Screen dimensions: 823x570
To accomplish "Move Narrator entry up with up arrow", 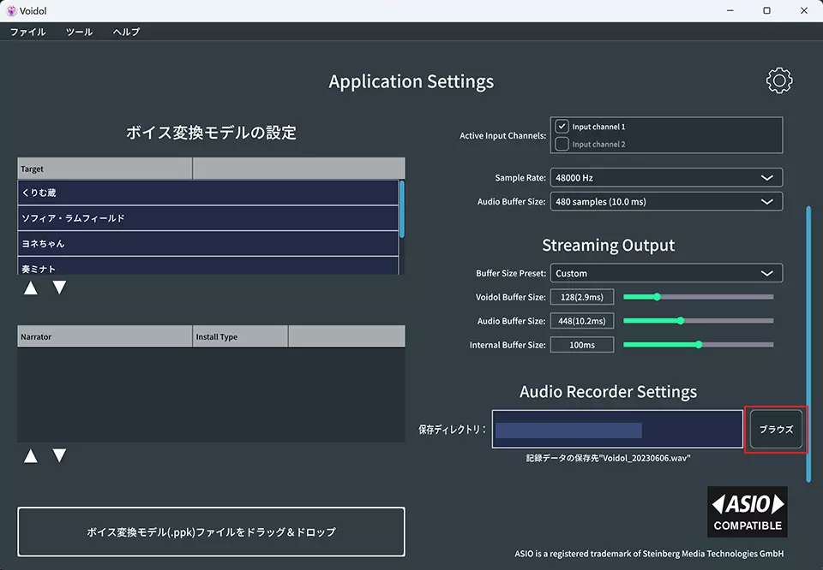I will [x=31, y=456].
